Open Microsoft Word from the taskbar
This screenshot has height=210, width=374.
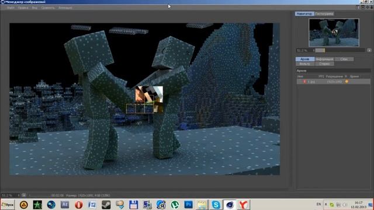[x=92, y=205]
